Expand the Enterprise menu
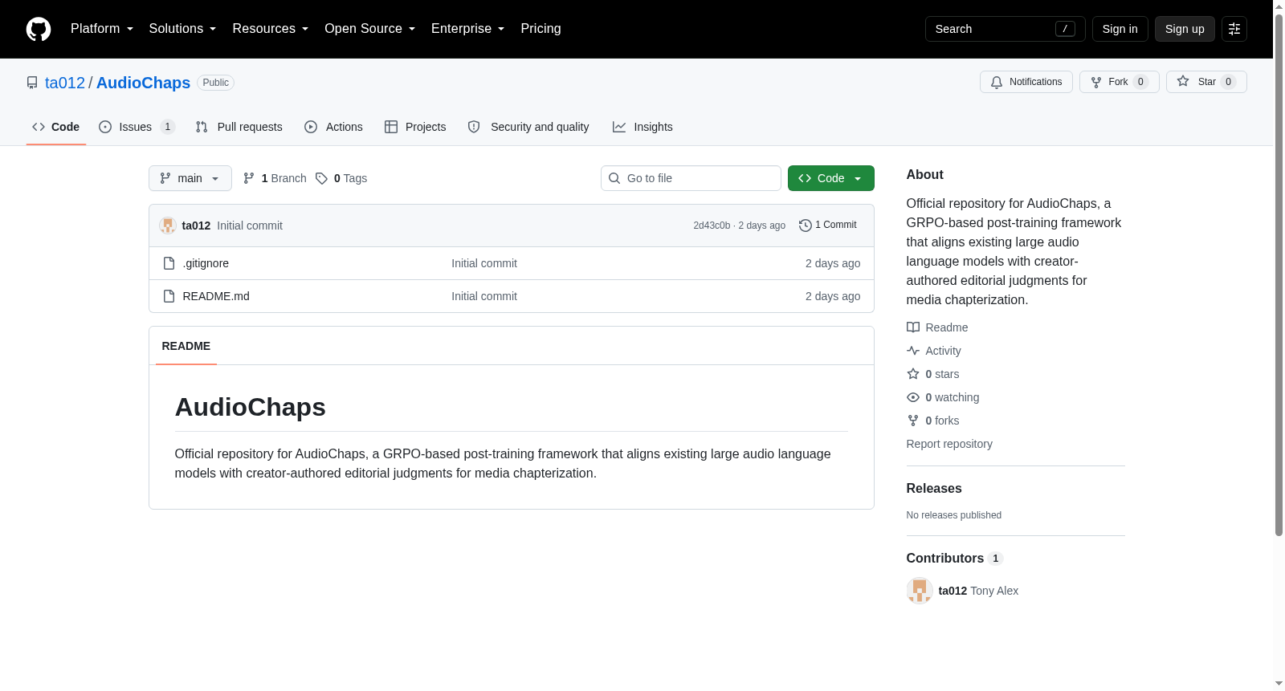1285x691 pixels. click(467, 29)
